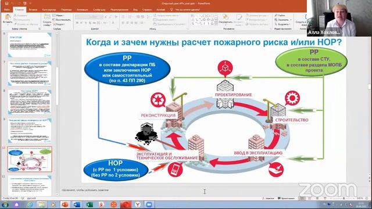372x209 pixels.
Task: Click the red gear icon above Строительство
Action: 292,98
